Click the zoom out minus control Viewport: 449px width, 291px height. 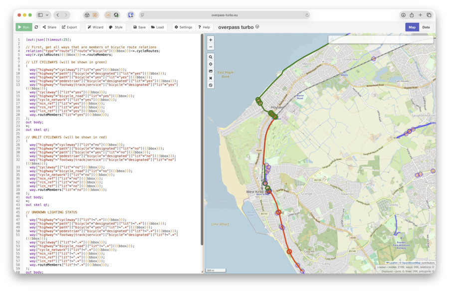point(211,47)
